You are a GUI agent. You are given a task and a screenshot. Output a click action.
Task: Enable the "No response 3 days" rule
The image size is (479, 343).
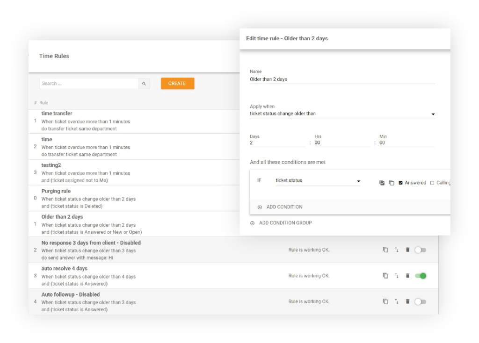[420, 250]
